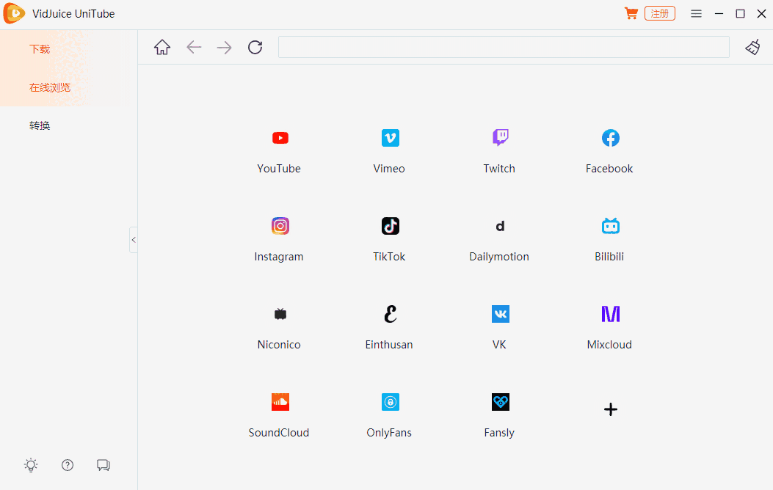Collapse the left sidebar panel
This screenshot has width=773, height=490.
(134, 239)
